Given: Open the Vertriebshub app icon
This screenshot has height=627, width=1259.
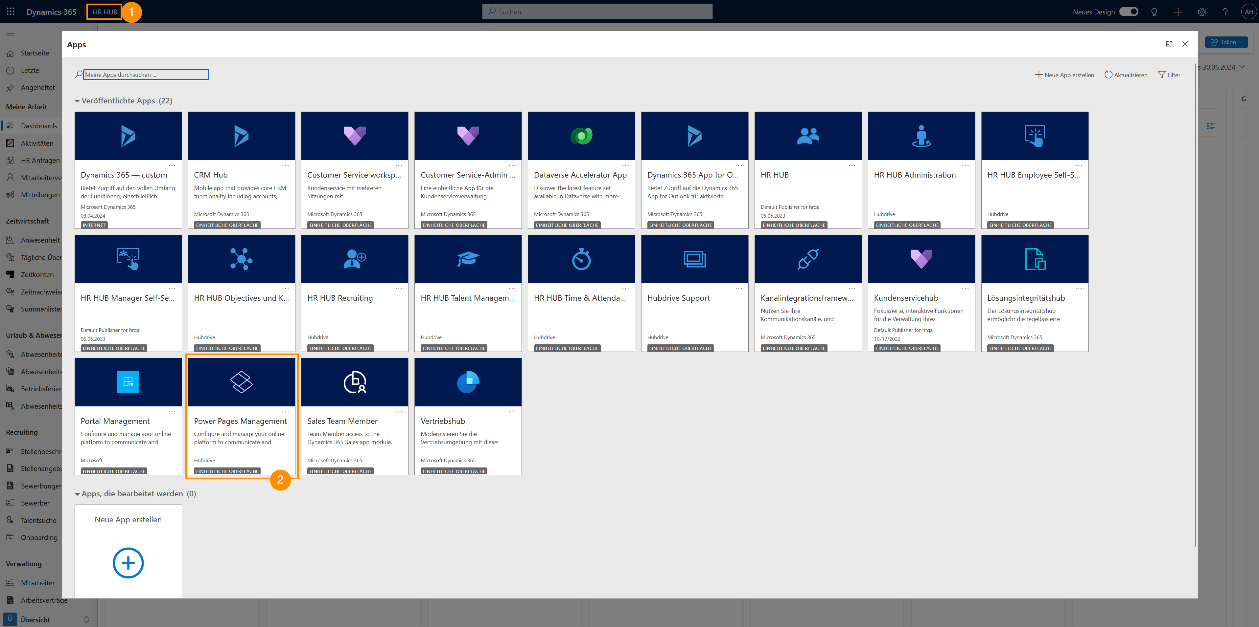Looking at the screenshot, I should (468, 382).
